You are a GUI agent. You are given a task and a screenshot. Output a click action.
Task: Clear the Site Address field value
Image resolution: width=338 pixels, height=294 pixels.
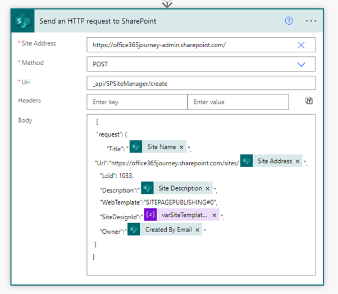click(301, 45)
